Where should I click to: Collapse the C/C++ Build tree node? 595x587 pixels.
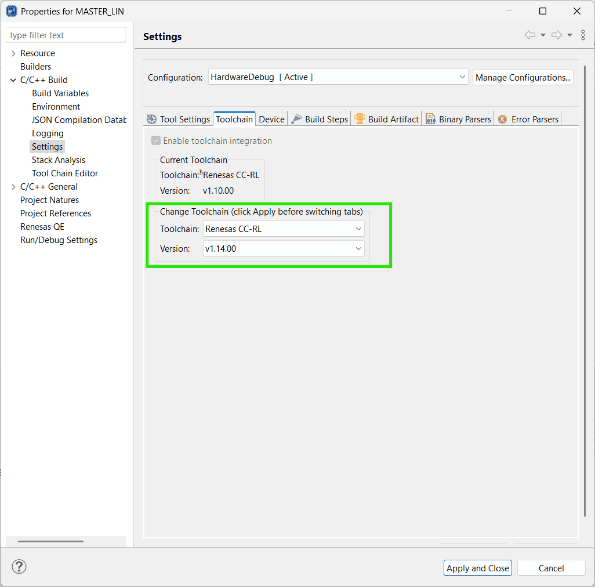(13, 80)
